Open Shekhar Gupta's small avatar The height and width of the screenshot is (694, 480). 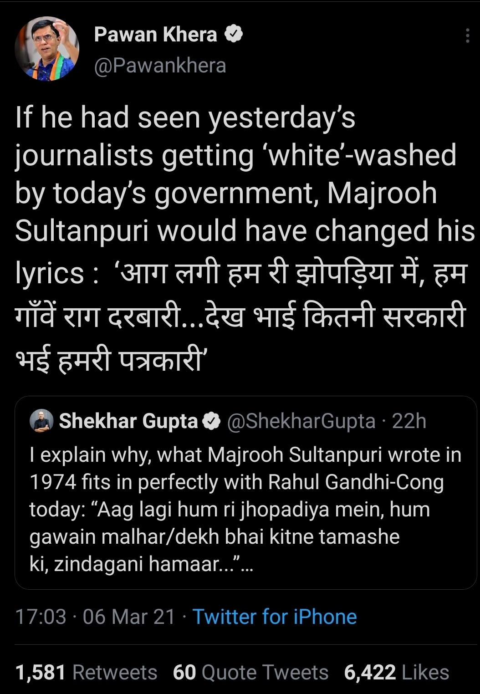click(x=41, y=421)
